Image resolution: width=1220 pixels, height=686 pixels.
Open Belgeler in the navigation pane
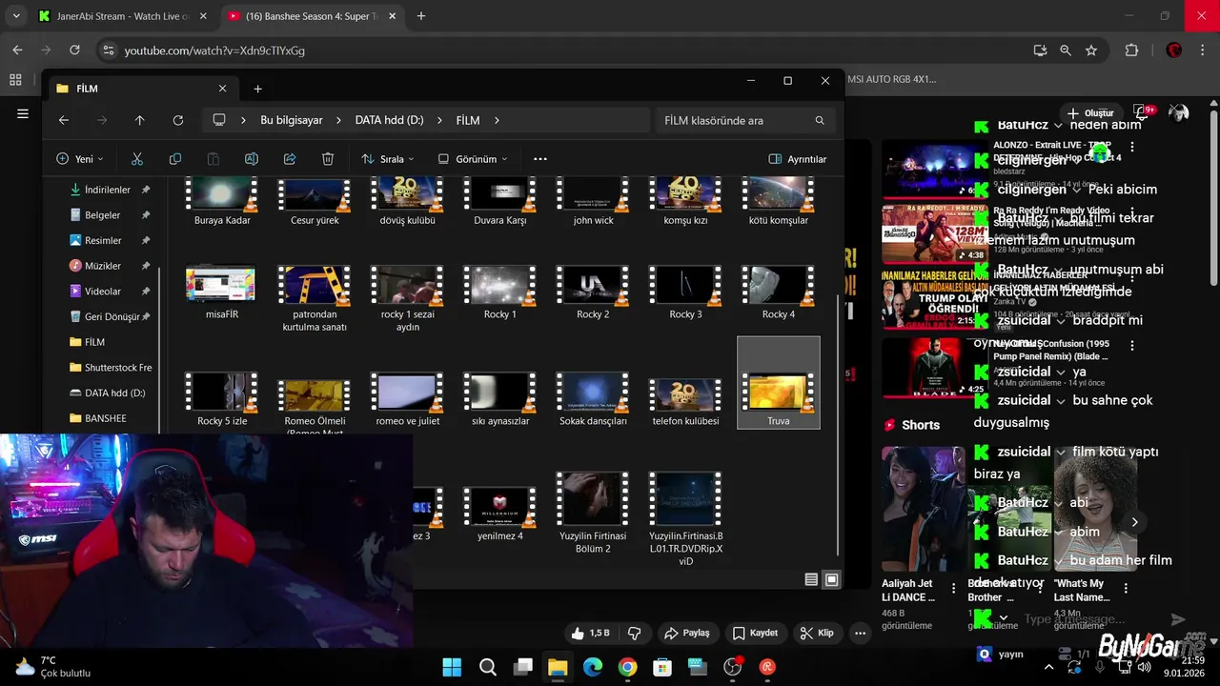pyautogui.click(x=103, y=215)
